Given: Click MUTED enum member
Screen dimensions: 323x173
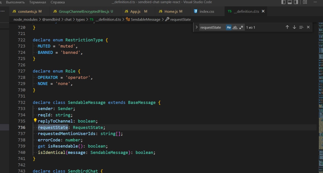Looking at the screenshot, I should click(x=44, y=46).
